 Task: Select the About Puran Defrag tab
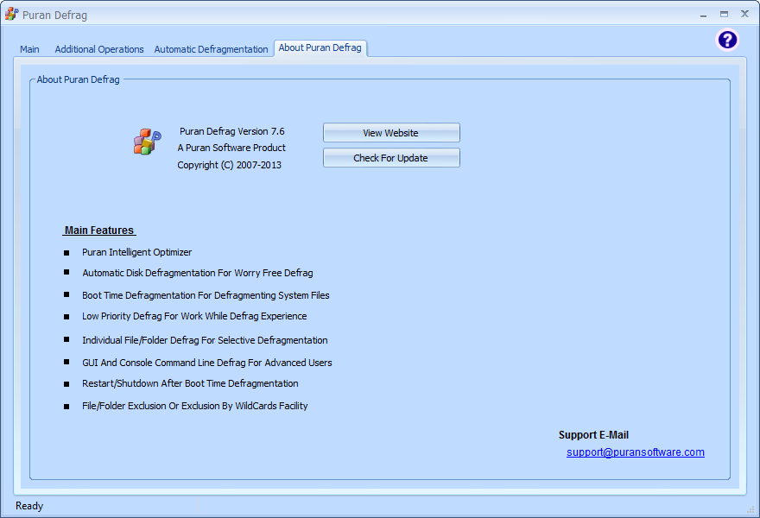point(320,48)
